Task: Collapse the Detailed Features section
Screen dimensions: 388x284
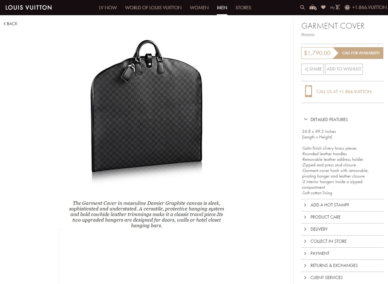Action: pyautogui.click(x=342, y=119)
